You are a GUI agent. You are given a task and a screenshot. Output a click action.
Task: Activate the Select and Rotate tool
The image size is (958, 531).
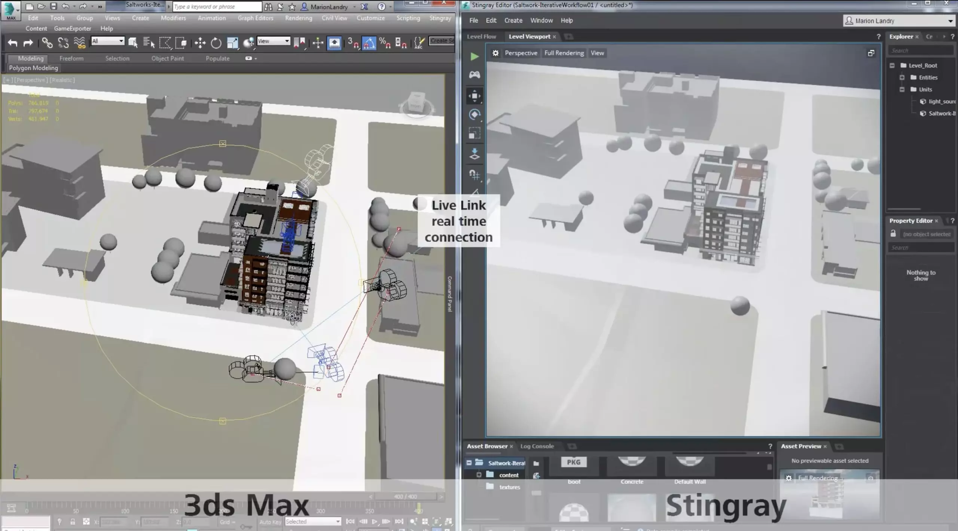[x=216, y=43]
